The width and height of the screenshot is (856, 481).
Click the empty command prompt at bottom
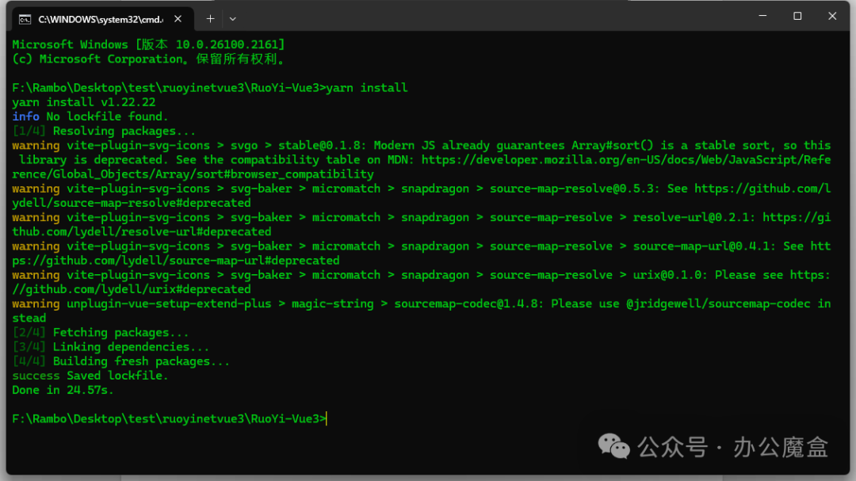(170, 418)
